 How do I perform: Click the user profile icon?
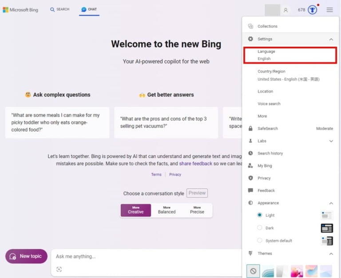285,10
